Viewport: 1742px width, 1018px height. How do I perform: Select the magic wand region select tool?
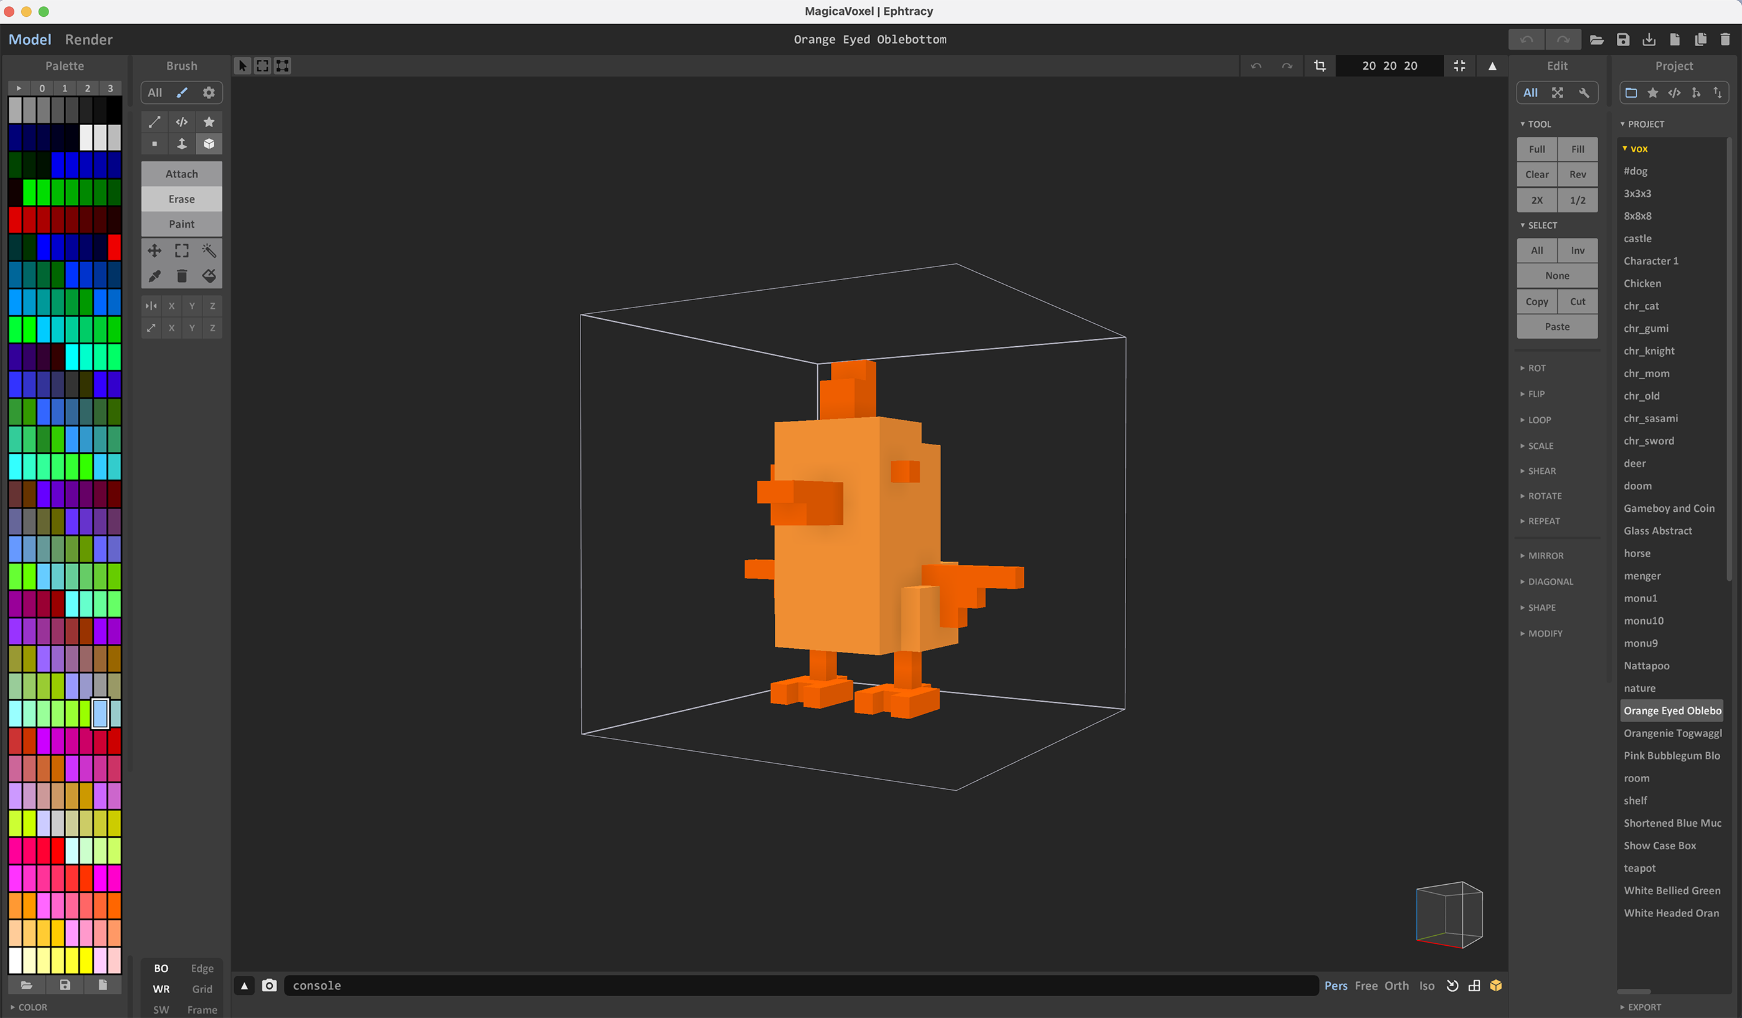(x=209, y=250)
